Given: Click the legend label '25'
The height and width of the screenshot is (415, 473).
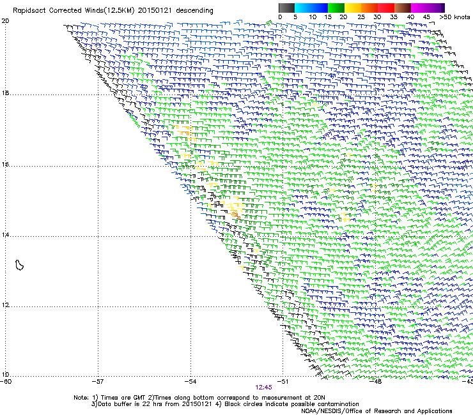Looking at the screenshot, I should pos(361,17).
